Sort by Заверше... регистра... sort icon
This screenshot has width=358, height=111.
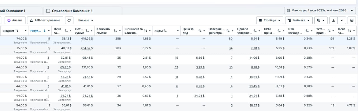[228, 31]
